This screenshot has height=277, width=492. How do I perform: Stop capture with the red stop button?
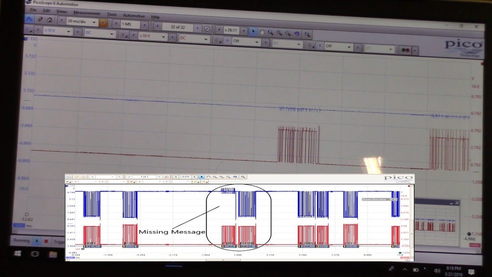coord(46,241)
